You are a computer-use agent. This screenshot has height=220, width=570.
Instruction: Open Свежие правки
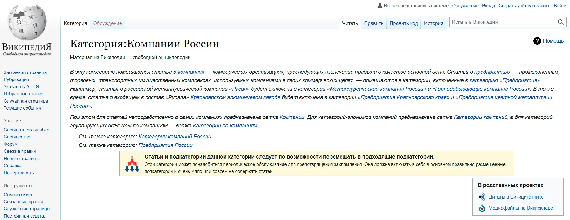(x=20, y=151)
